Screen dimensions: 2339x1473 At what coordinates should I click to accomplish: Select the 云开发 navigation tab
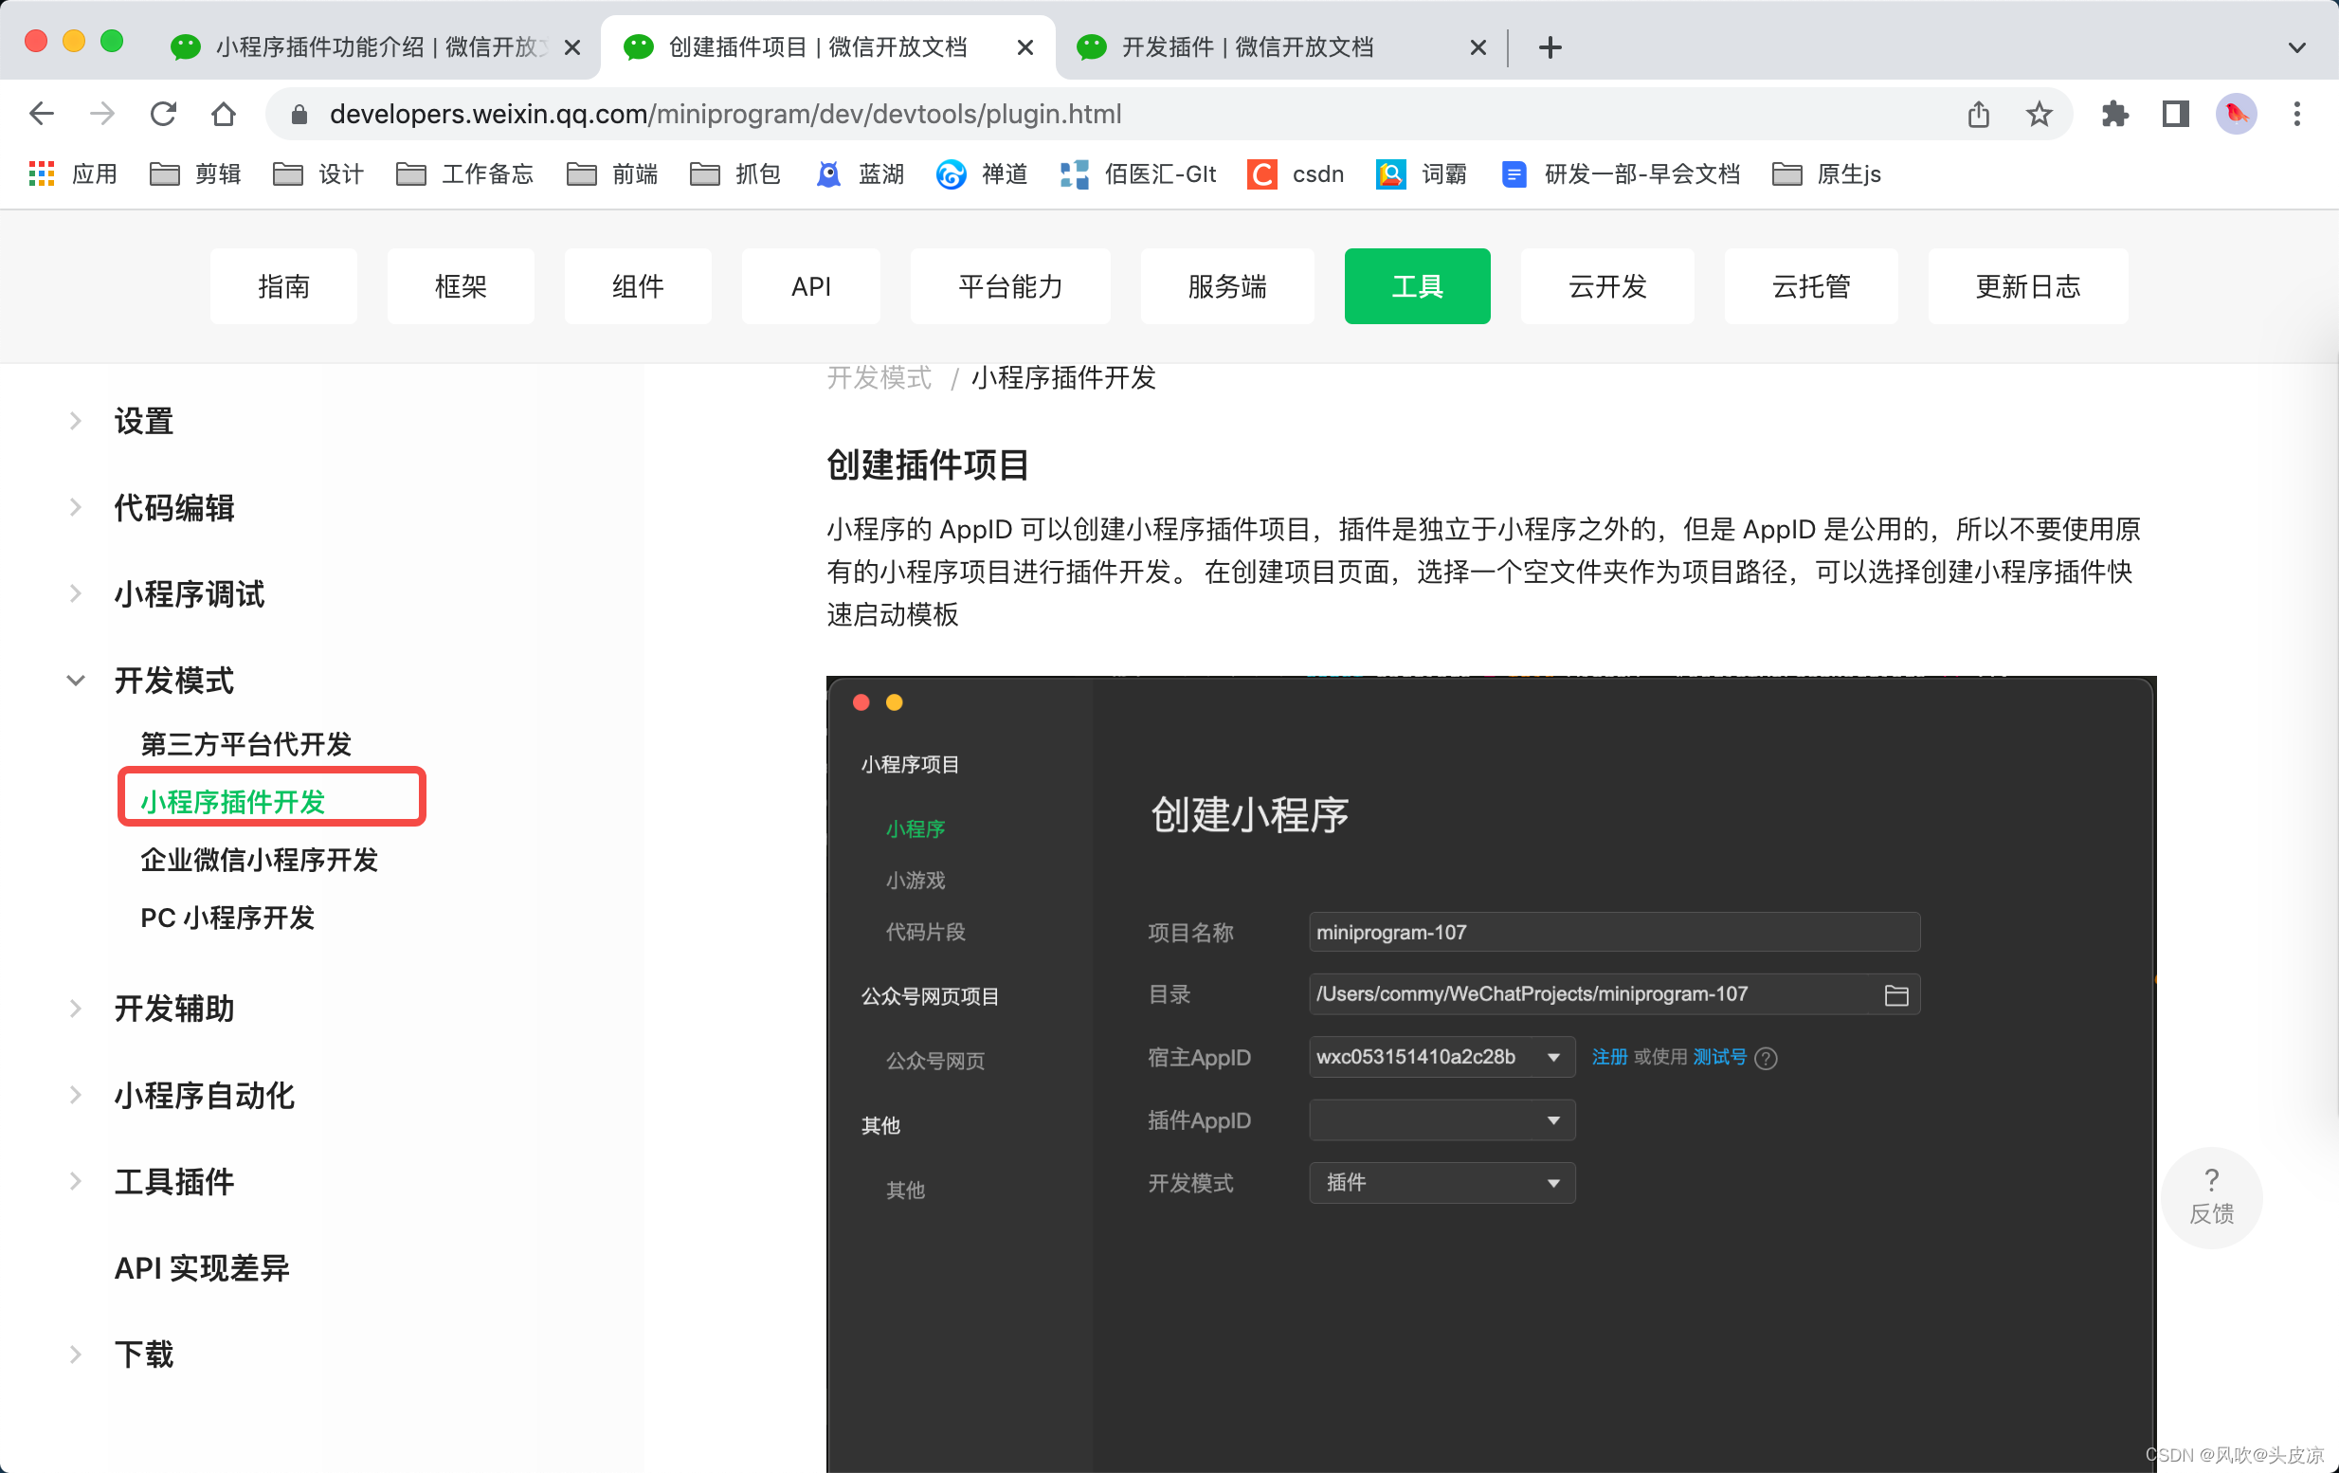click(x=1606, y=285)
